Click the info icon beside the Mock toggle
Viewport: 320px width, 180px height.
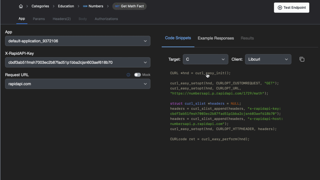(x=128, y=75)
